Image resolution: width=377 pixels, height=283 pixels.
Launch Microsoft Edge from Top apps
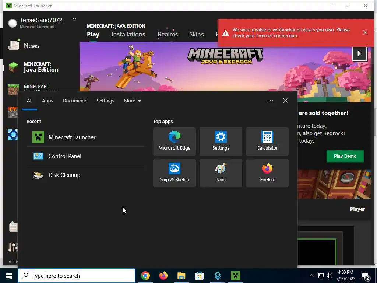coord(174,141)
